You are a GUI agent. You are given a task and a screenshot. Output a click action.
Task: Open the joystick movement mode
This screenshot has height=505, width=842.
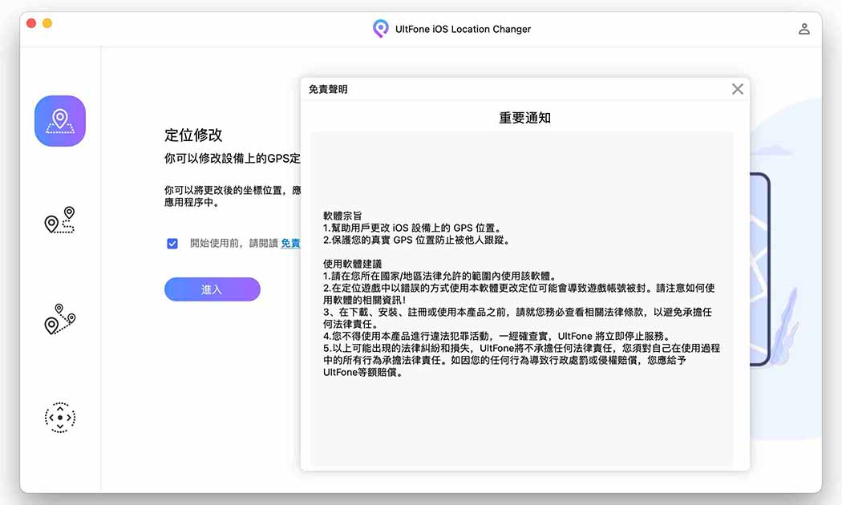[60, 418]
